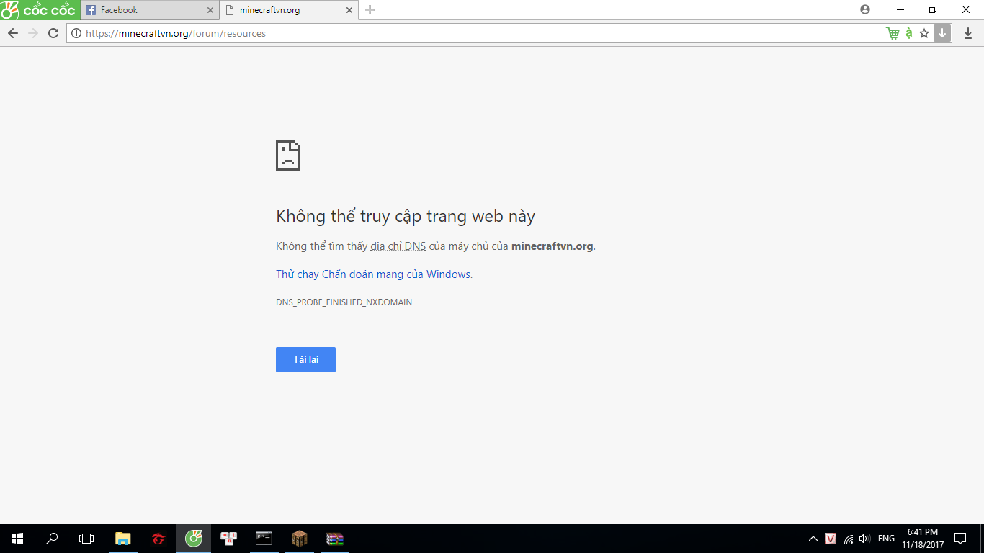Close the Facebook tab

[210, 10]
